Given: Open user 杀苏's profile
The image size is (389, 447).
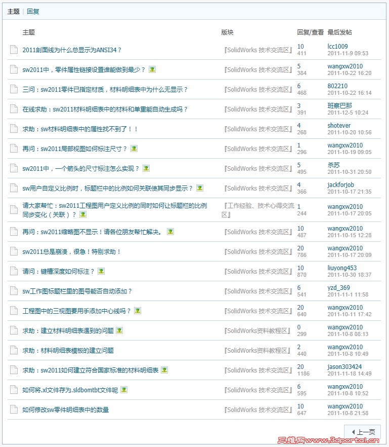Looking at the screenshot, I should click(333, 165).
